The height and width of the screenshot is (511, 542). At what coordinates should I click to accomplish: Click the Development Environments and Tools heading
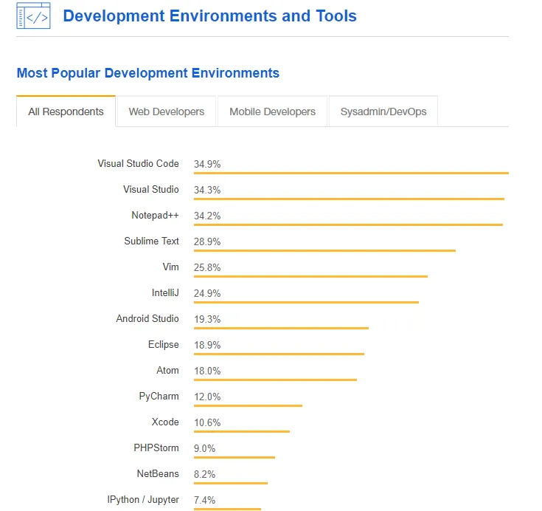pos(209,16)
